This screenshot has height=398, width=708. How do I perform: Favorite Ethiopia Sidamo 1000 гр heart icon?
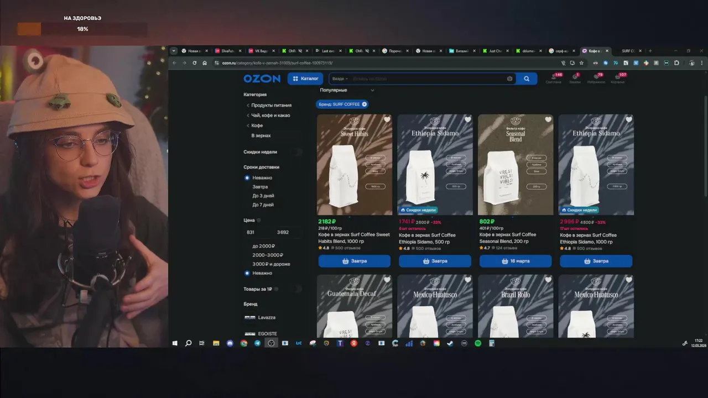pyautogui.click(x=628, y=119)
